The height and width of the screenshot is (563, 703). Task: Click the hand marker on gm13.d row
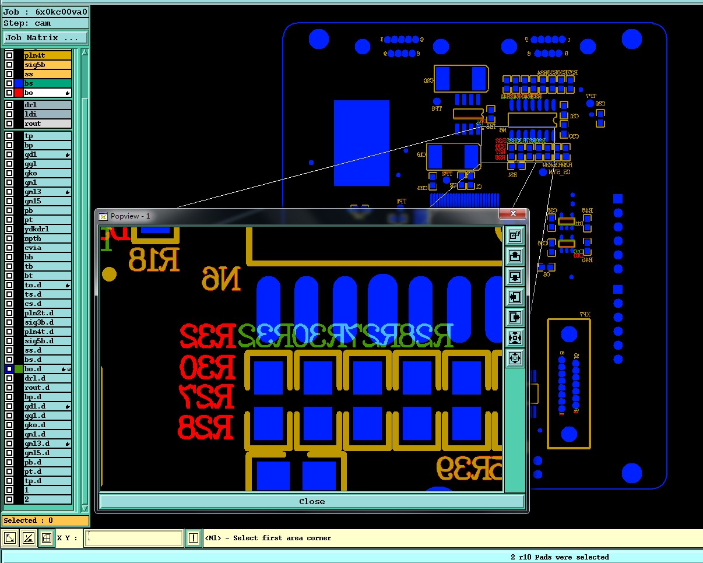68,444
